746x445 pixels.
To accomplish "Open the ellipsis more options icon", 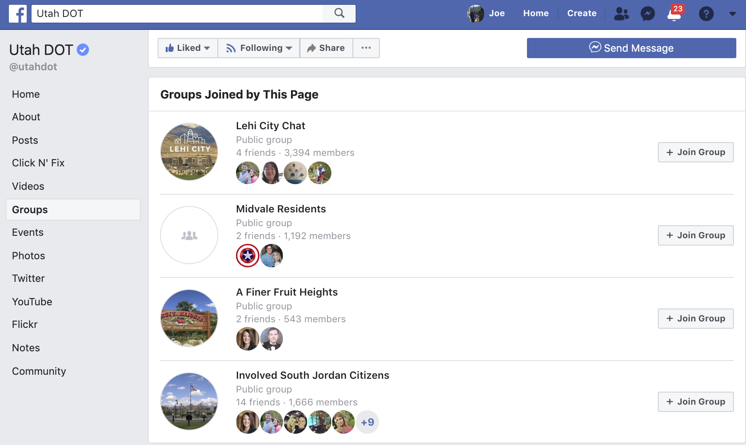I will [366, 48].
